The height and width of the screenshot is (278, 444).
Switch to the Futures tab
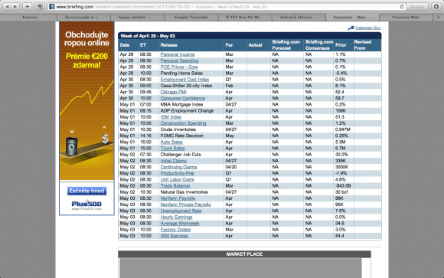pos(30,18)
